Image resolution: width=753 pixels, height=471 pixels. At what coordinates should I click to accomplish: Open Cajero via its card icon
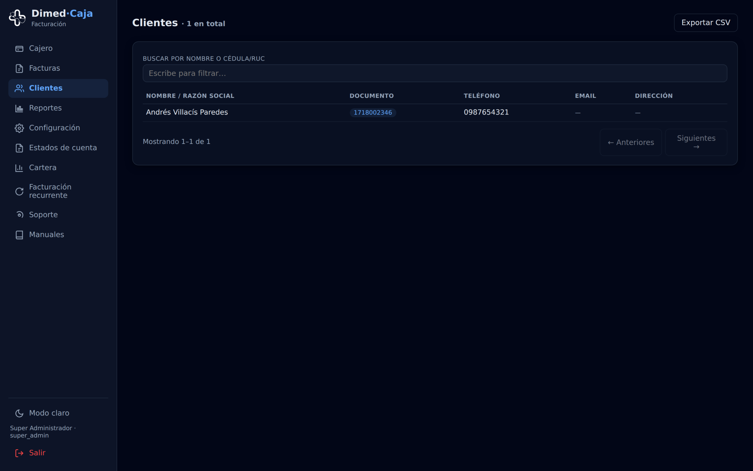click(19, 49)
